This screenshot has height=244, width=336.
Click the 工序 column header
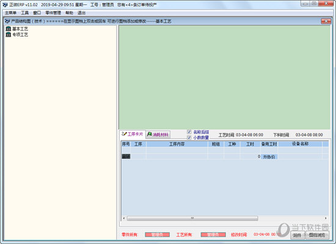[138, 144]
